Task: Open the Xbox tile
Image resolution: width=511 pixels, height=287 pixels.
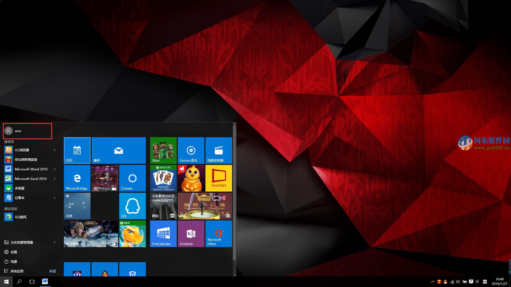Action: [x=163, y=150]
